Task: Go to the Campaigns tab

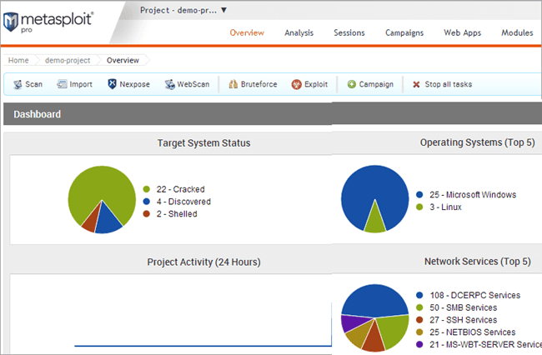Action: click(x=404, y=32)
